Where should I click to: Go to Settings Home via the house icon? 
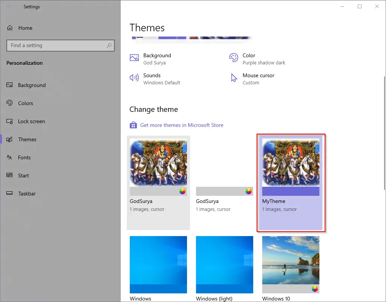click(10, 28)
